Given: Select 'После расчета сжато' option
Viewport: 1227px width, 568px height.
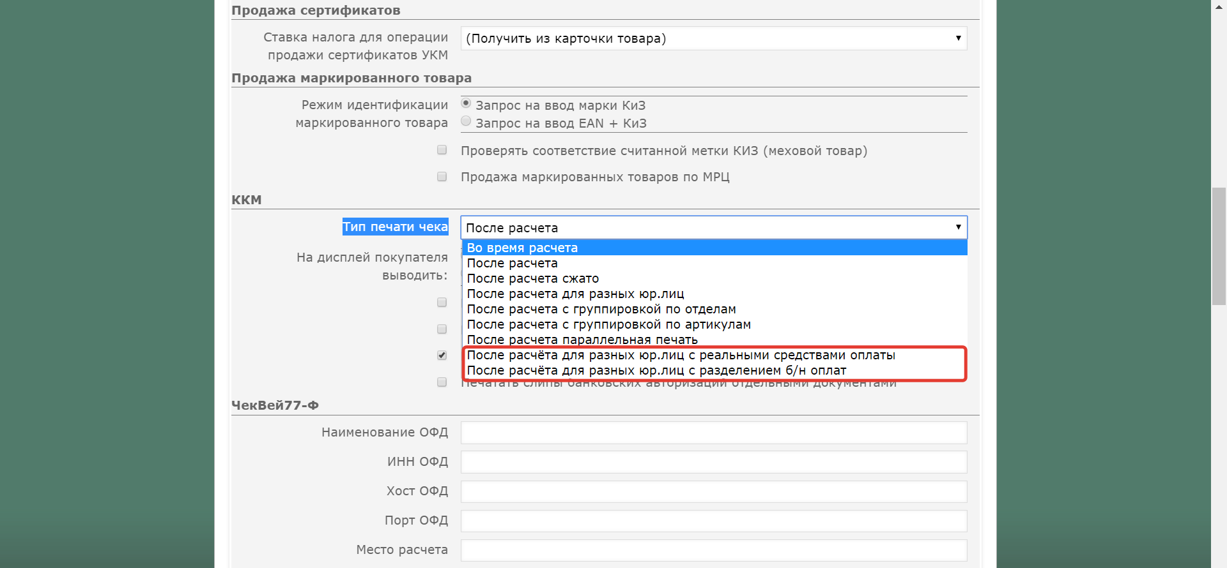Looking at the screenshot, I should tap(532, 278).
